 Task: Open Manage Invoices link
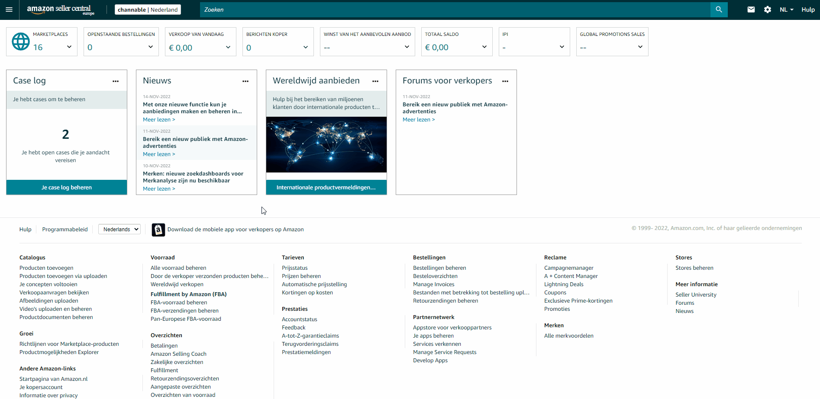tap(434, 284)
